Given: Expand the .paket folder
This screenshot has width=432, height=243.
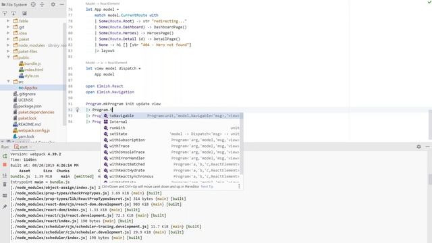Looking at the screenshot, I should tap(8, 39).
